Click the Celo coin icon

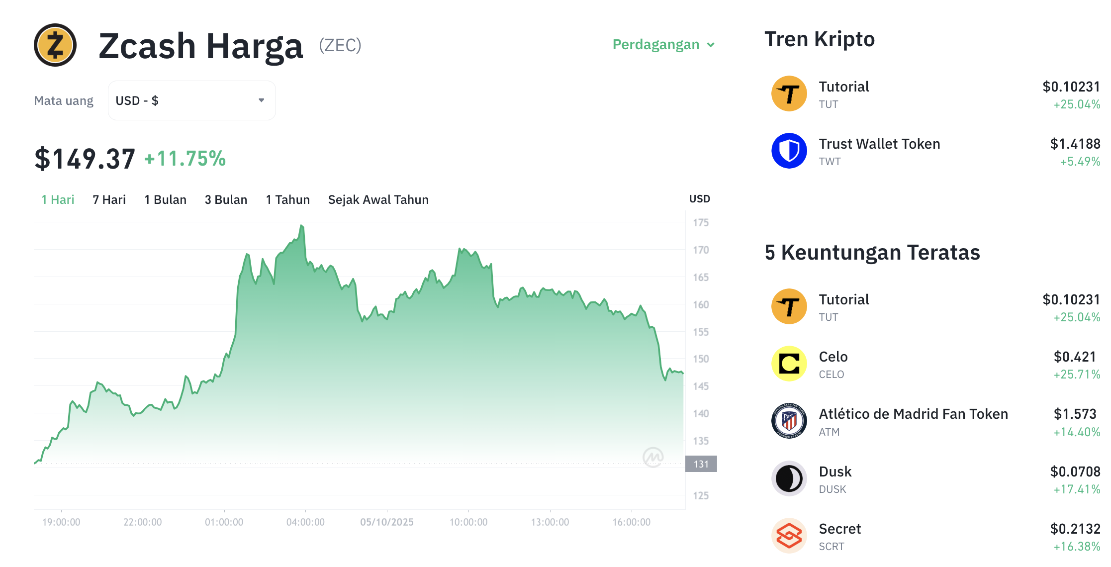coord(789,364)
